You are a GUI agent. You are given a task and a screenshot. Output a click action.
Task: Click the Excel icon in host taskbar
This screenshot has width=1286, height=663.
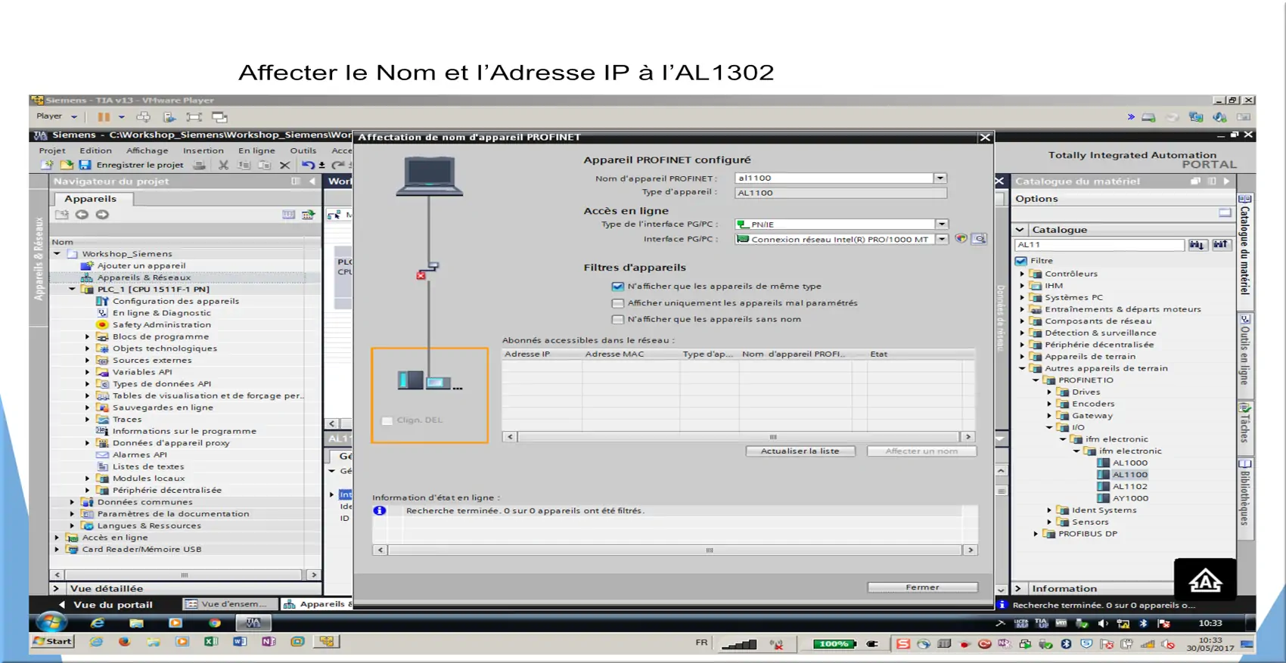pos(211,642)
